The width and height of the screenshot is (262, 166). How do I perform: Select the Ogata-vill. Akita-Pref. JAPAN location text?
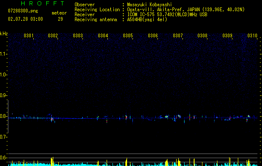(x=186, y=10)
